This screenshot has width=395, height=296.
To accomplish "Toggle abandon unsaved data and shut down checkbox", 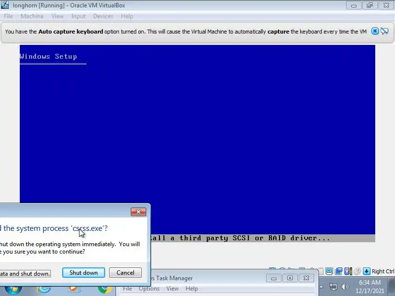I will pos(25,274).
